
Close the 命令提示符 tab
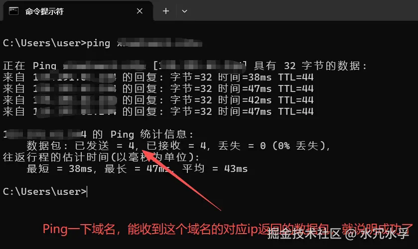(x=139, y=11)
